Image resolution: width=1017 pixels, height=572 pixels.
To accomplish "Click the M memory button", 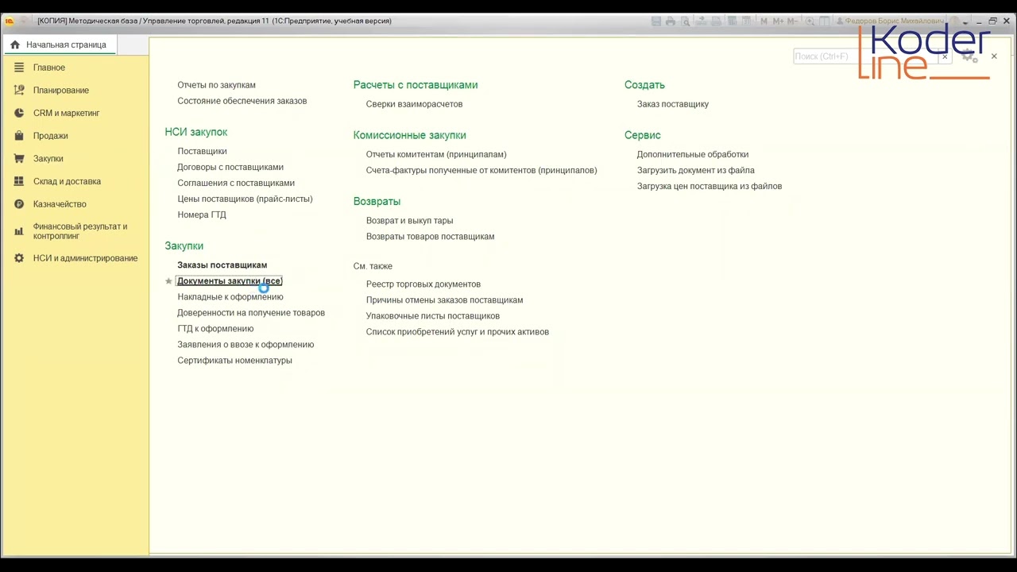I will (x=764, y=21).
